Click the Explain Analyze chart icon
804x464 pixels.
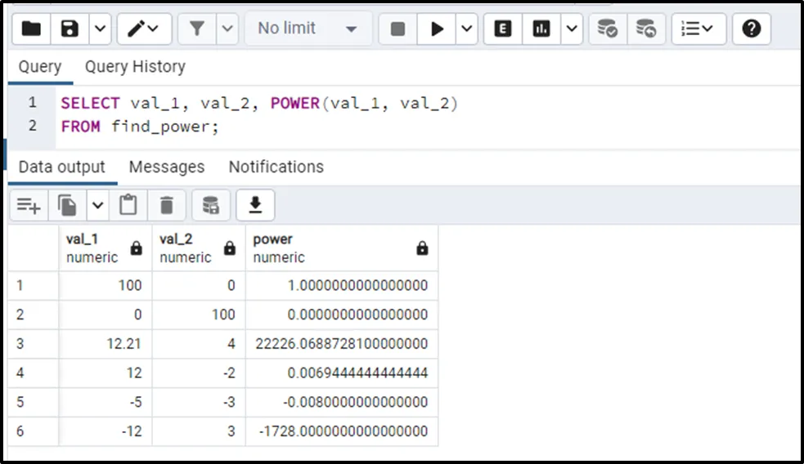(541, 29)
